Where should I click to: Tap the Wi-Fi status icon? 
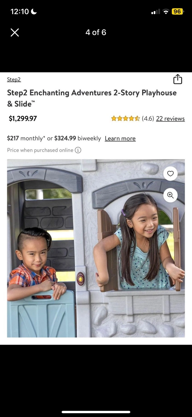(x=166, y=12)
